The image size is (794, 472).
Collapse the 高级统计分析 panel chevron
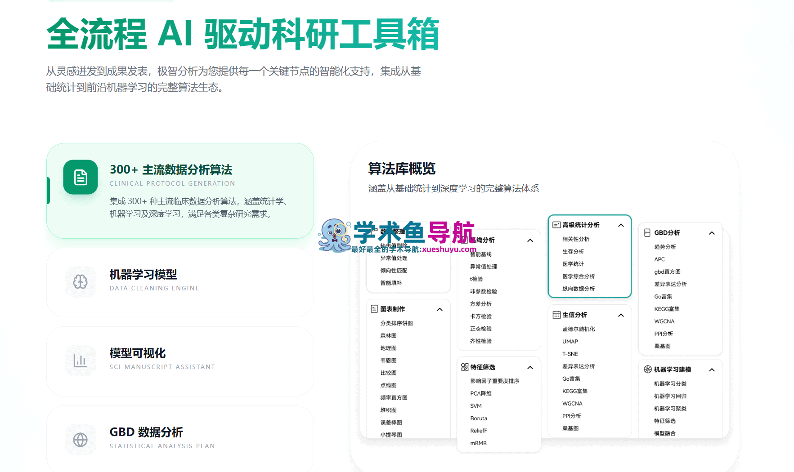[x=621, y=225]
